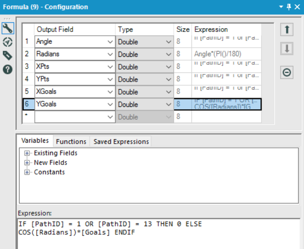Expand the Existing Fields tree node
The width and height of the screenshot is (304, 249).
tap(27, 153)
